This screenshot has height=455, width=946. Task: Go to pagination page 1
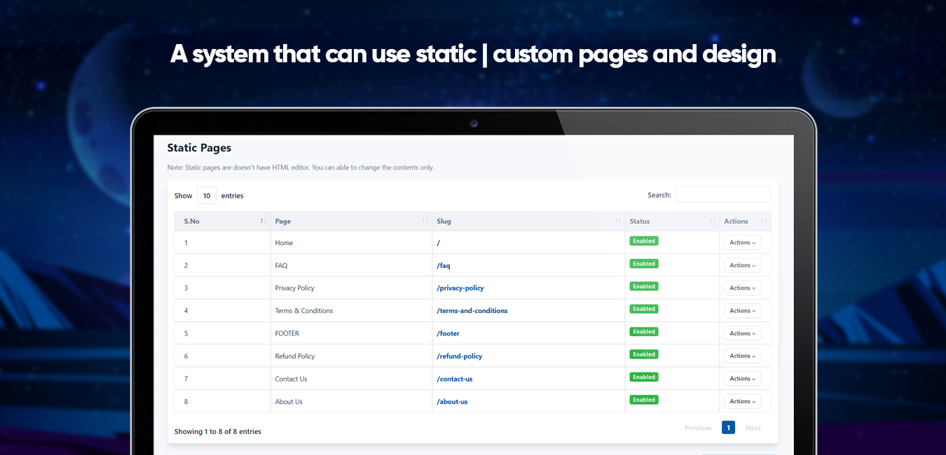click(x=728, y=428)
